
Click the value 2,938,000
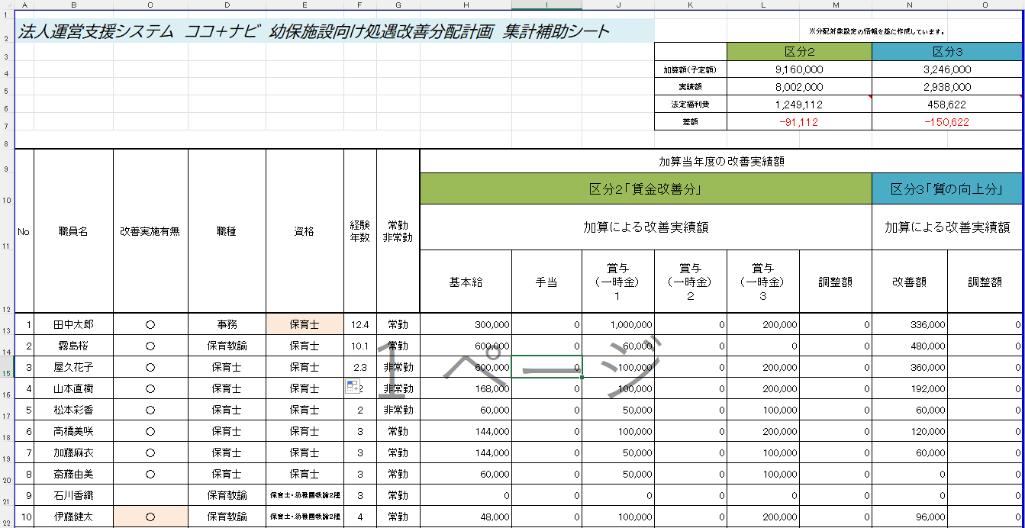[947, 87]
